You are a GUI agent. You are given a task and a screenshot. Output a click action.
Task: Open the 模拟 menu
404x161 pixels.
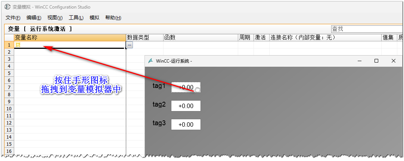click(x=94, y=18)
